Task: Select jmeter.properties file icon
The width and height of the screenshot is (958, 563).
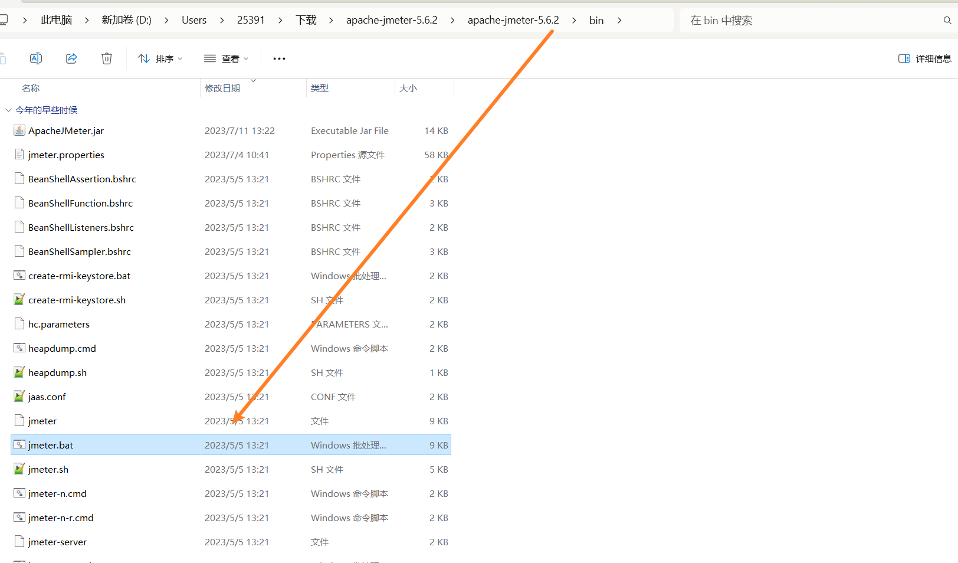Action: pyautogui.click(x=19, y=155)
